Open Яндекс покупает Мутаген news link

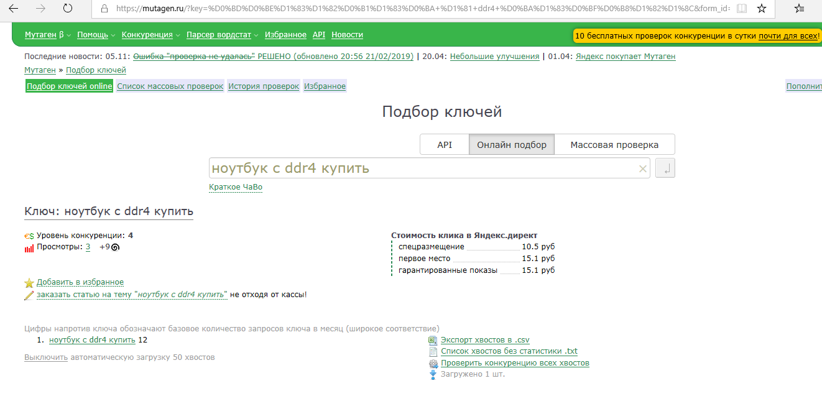coord(626,57)
